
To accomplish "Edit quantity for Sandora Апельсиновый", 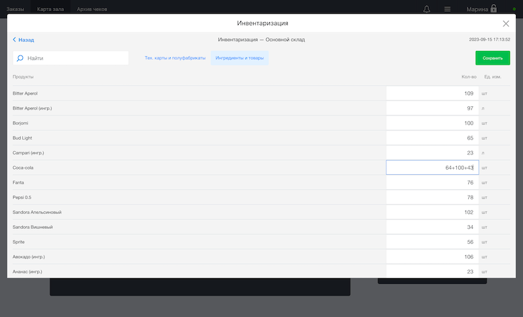I will 431,212.
